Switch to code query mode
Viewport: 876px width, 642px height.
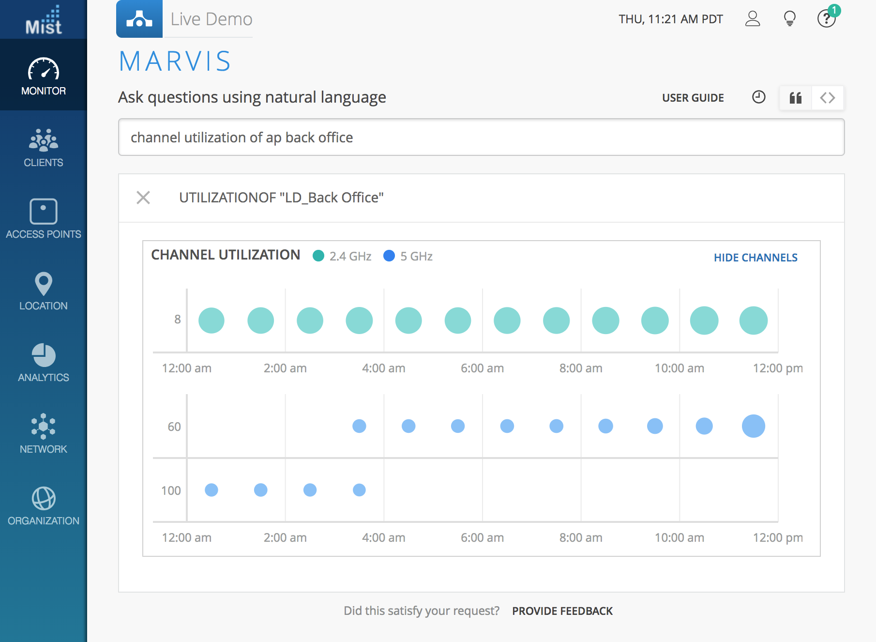(x=828, y=98)
